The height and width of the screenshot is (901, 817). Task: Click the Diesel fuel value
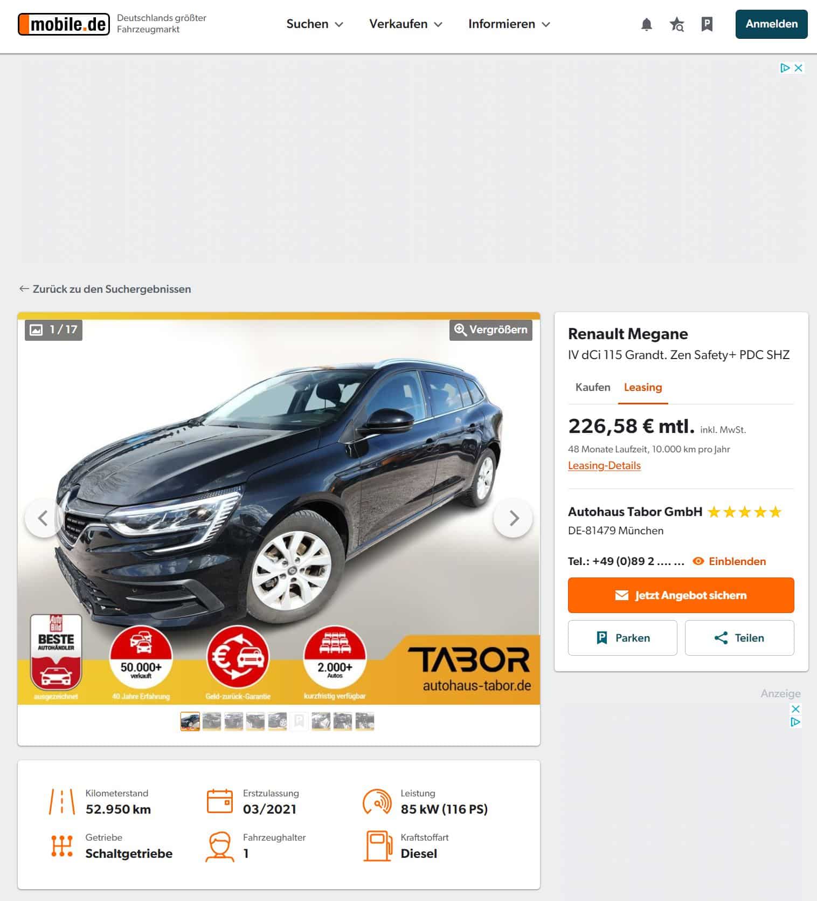click(419, 854)
